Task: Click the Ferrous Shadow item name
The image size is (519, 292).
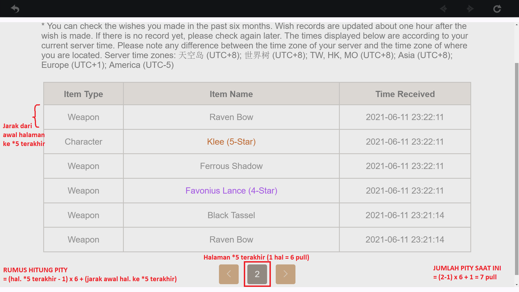Action: (231, 166)
